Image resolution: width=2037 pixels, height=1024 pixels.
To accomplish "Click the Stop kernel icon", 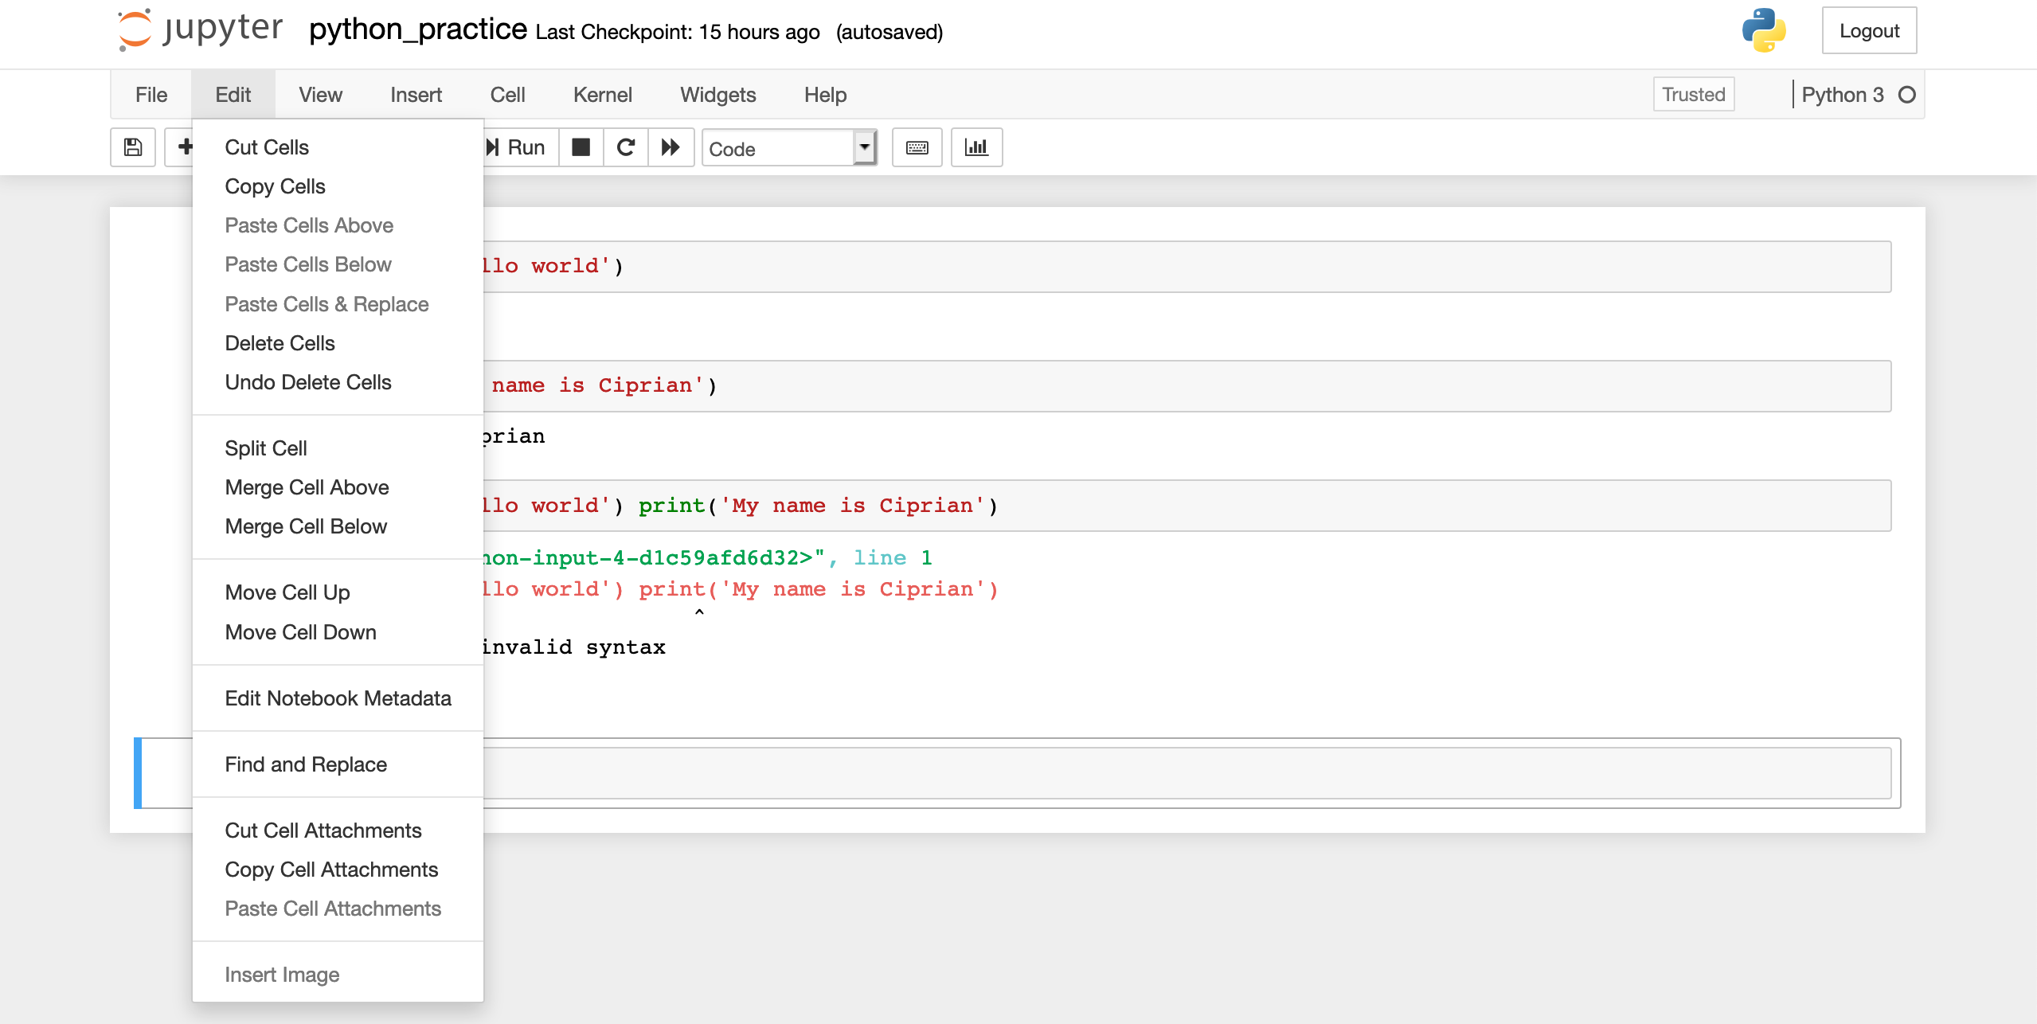I will pyautogui.click(x=581, y=147).
